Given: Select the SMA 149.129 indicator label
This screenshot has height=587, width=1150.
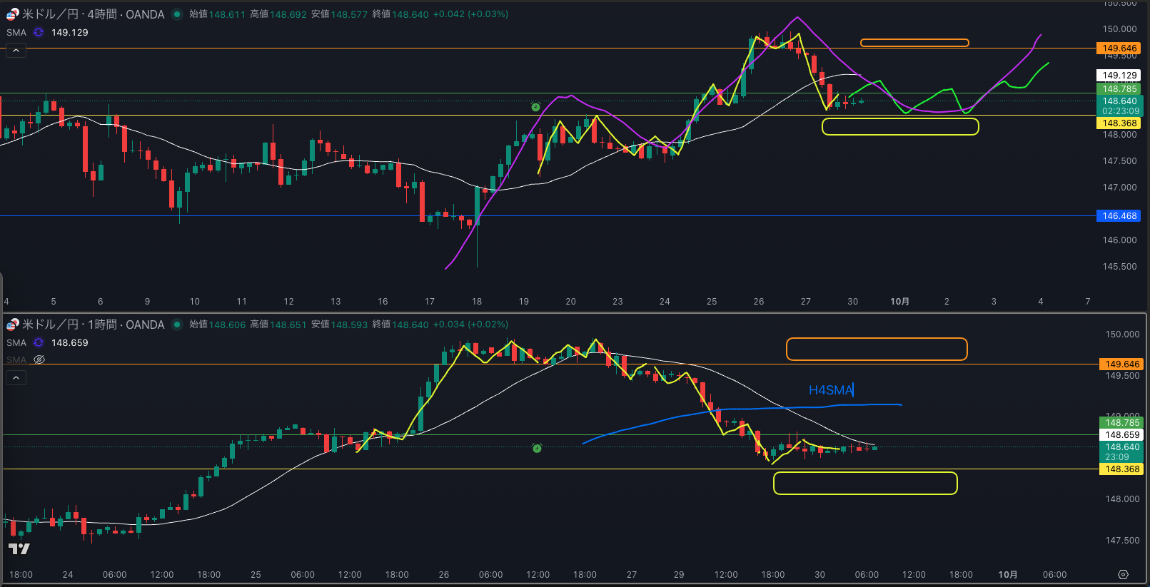Looking at the screenshot, I should 16,32.
